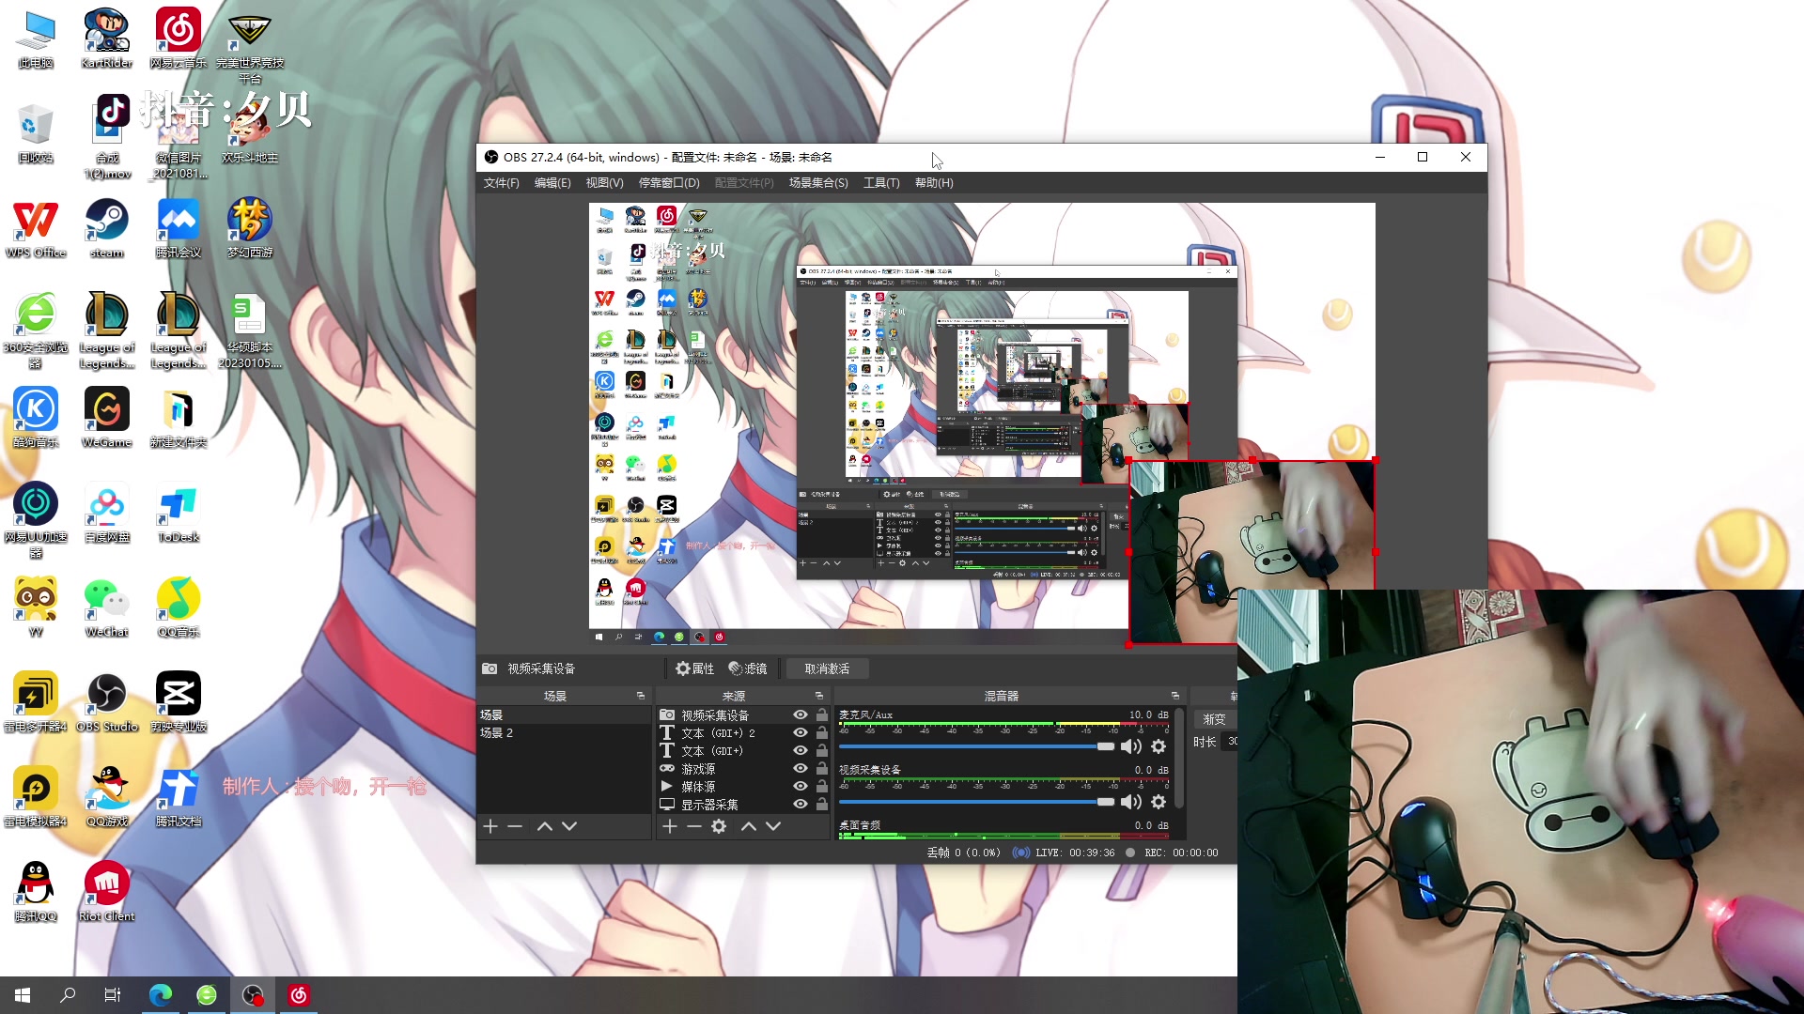Viewport: 1804px width, 1014px height.
Task: Hide the 游戏源 source
Action: (801, 769)
